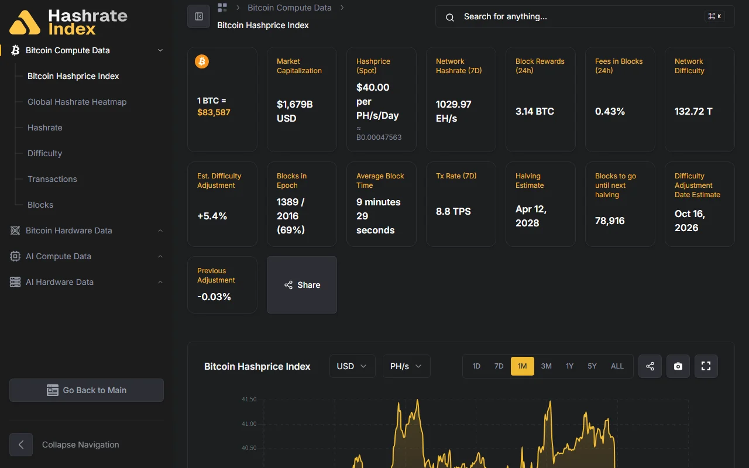749x468 pixels.
Task: Click the dashboard grid breadcrumb icon
Action: coord(222,8)
